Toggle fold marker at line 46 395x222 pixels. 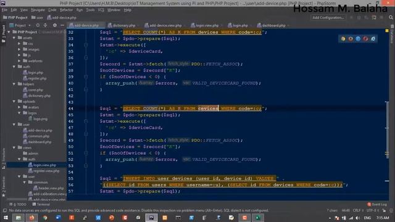(x=86, y=121)
